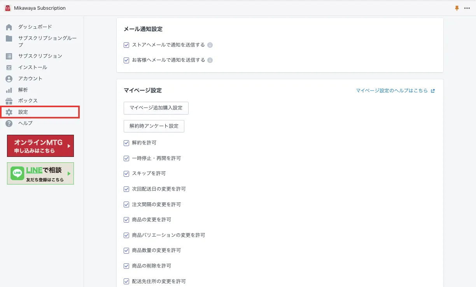Uncheck 解約を許可 checkbox

126,143
